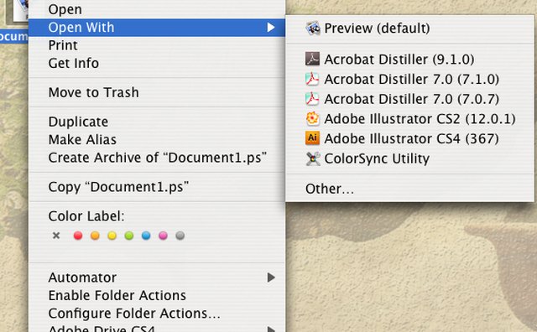Launch ColorSync Utility icon
The image size is (537, 332).
click(x=312, y=158)
